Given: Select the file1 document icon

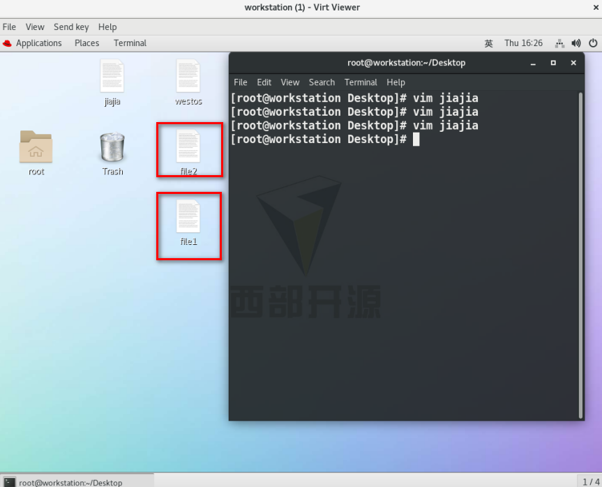Looking at the screenshot, I should click(188, 216).
